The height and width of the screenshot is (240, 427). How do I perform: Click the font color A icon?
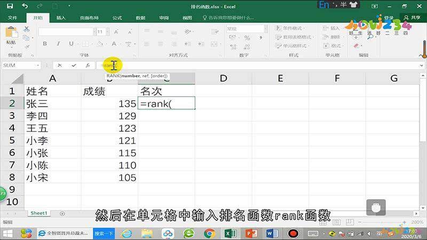point(114,44)
